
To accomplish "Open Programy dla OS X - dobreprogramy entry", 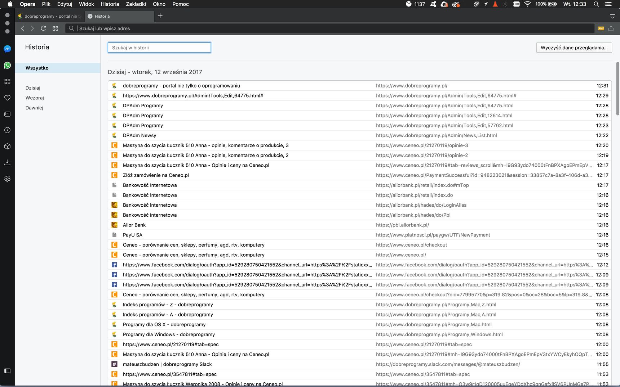I will (x=360, y=324).
